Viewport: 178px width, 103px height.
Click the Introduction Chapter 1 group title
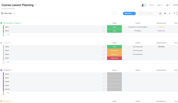12,23
